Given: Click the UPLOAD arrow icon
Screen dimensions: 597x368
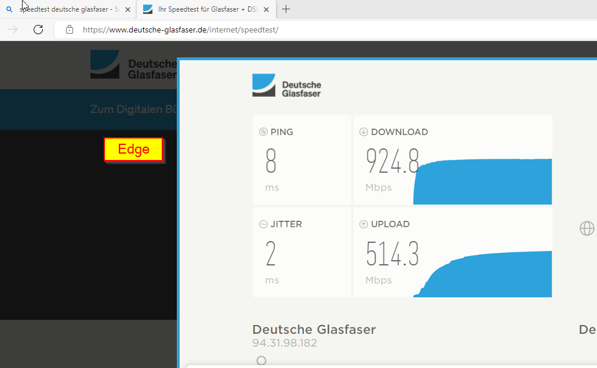Looking at the screenshot, I should (x=363, y=224).
